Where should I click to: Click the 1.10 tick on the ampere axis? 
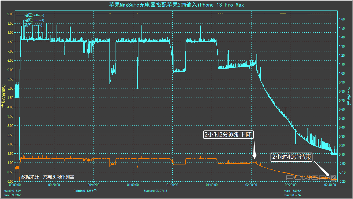tap(342, 64)
